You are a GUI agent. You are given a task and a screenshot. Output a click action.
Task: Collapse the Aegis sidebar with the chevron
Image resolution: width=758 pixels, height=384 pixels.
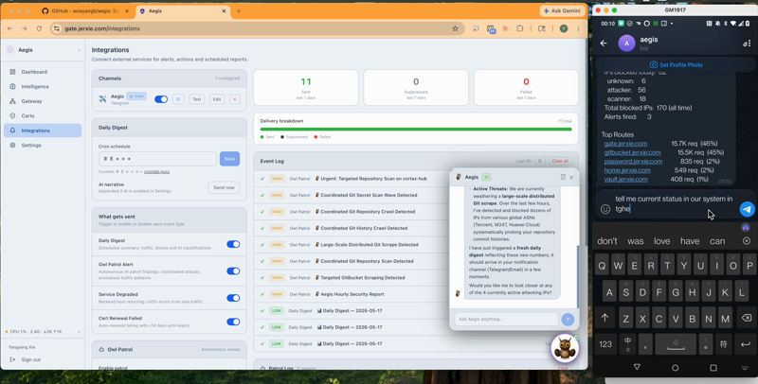[x=79, y=50]
